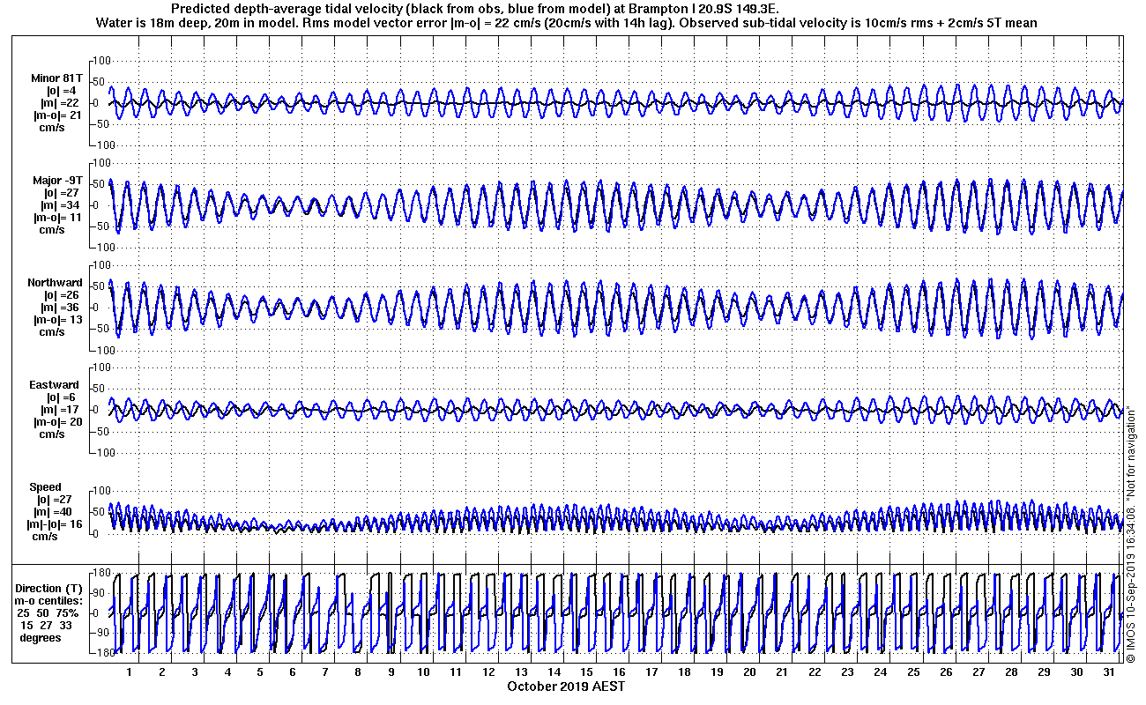Select day 10 on the date axis
This screenshot has width=1146, height=705.
[423, 672]
